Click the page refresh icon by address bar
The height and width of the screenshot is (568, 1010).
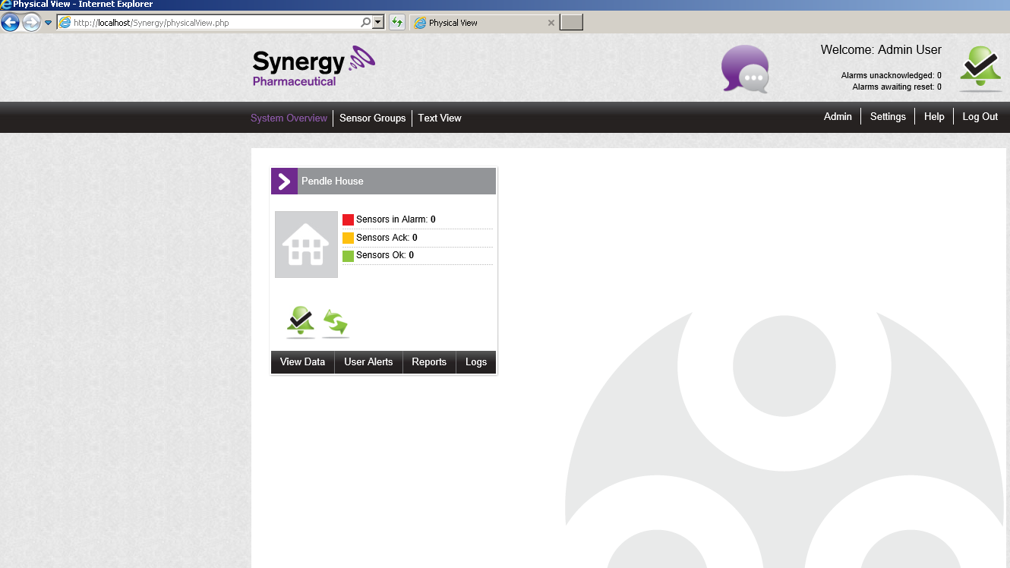396,22
